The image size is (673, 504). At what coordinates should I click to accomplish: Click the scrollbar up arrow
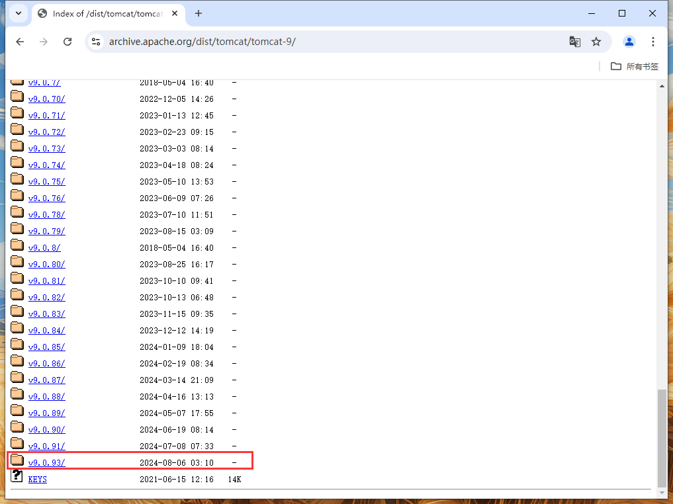(x=662, y=86)
